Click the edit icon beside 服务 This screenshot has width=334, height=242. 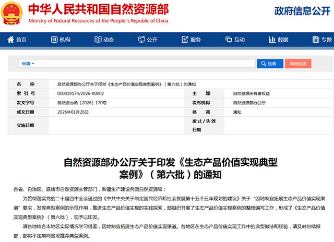pos(185,40)
